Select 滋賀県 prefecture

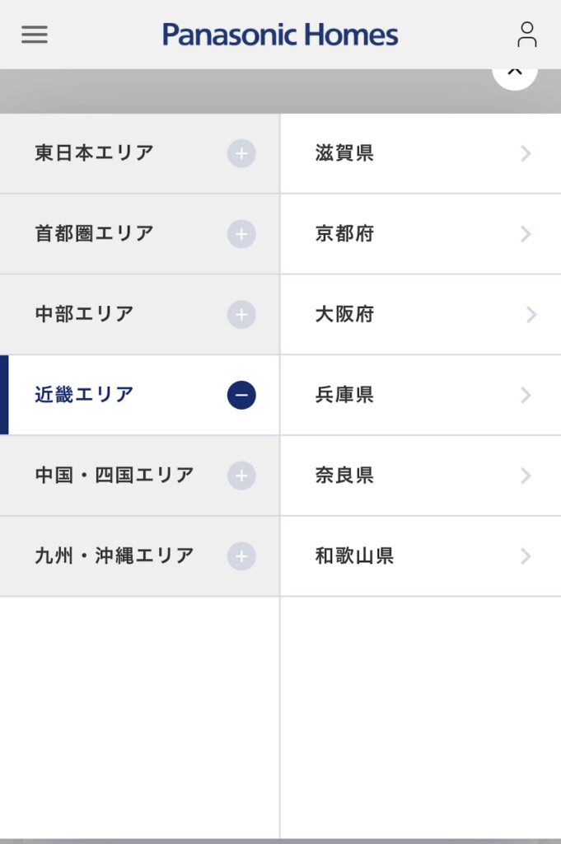coord(344,153)
